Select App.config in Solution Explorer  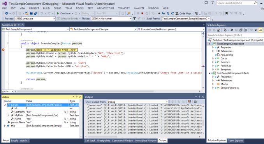227,54
